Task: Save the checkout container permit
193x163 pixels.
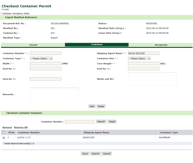Action: point(85,154)
